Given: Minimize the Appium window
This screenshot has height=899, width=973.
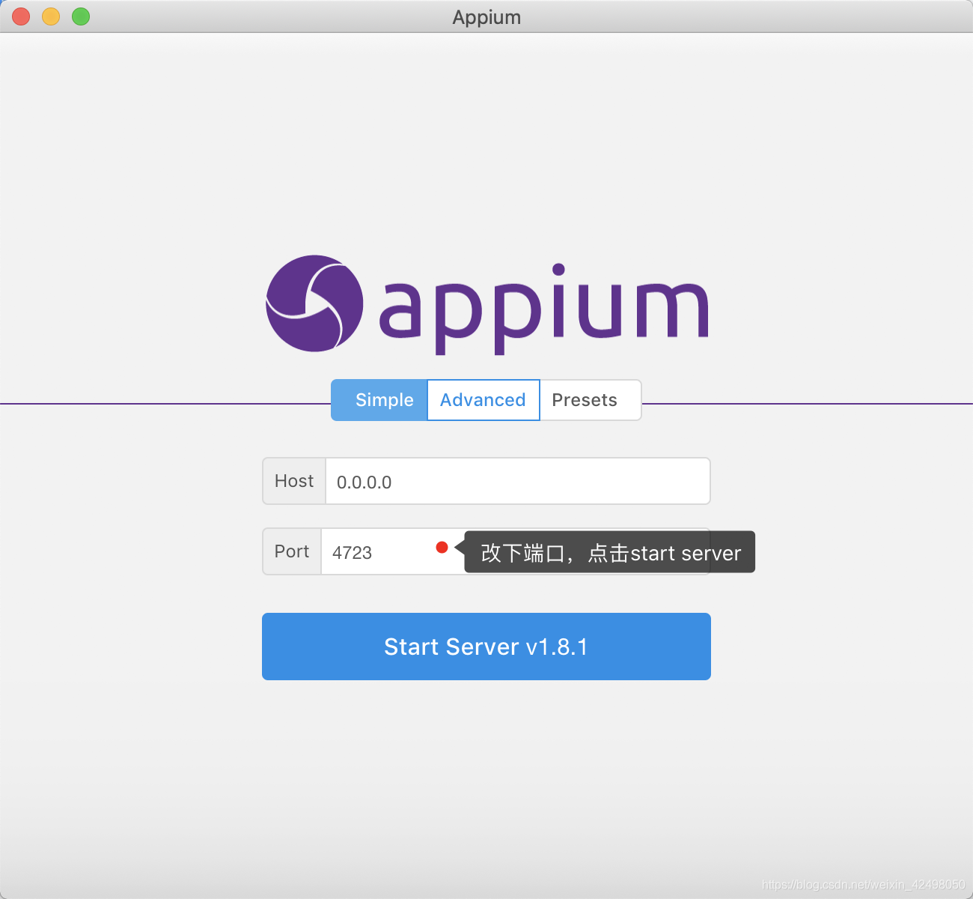Looking at the screenshot, I should (x=51, y=16).
